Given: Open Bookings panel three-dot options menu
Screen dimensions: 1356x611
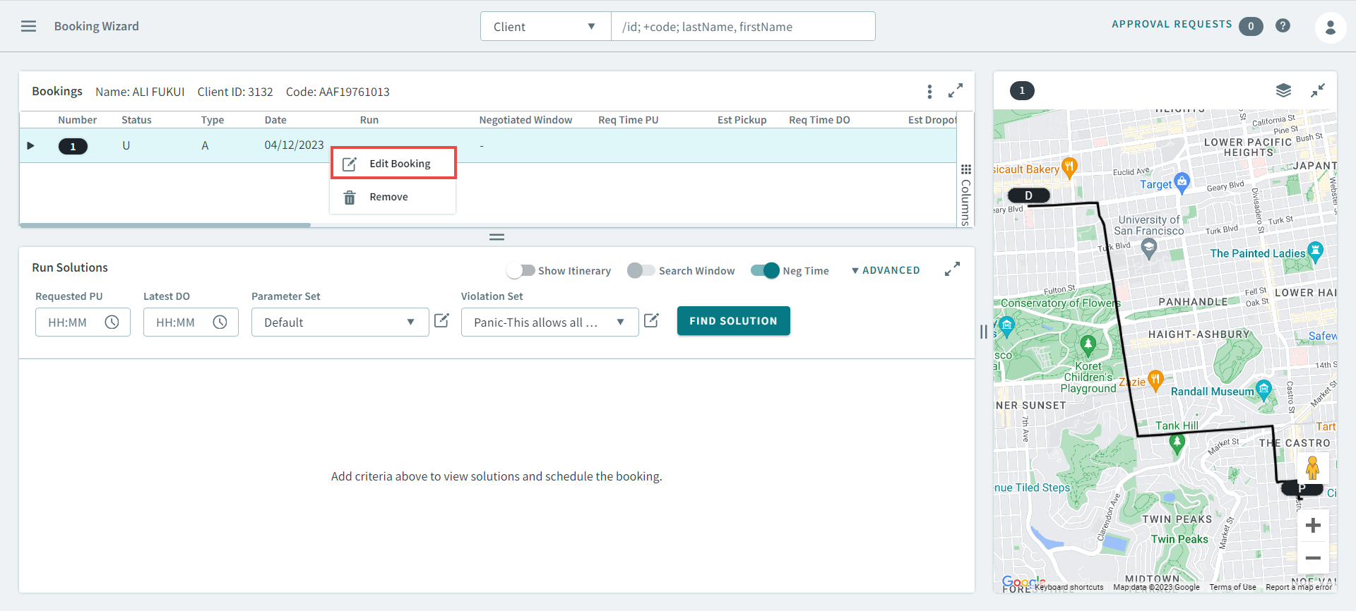Looking at the screenshot, I should pos(929,92).
